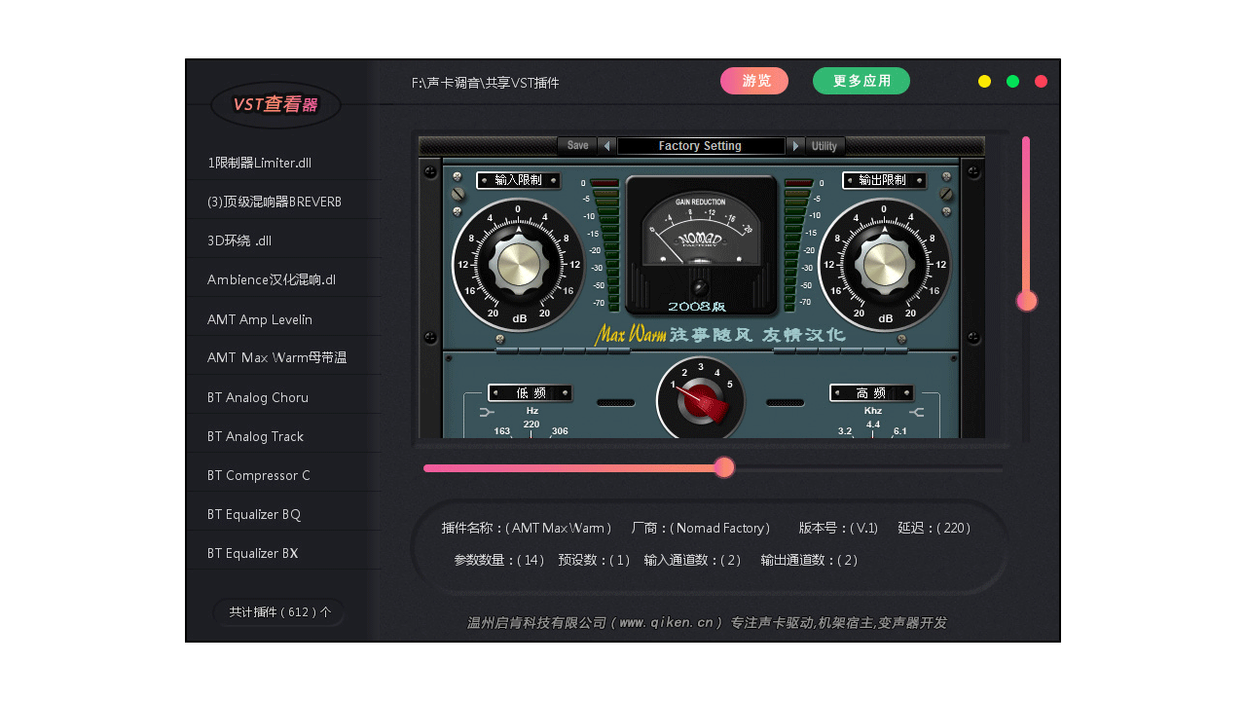Click the 低频 low frequency section label
Image resolution: width=1246 pixels, height=701 pixels.
click(x=530, y=392)
